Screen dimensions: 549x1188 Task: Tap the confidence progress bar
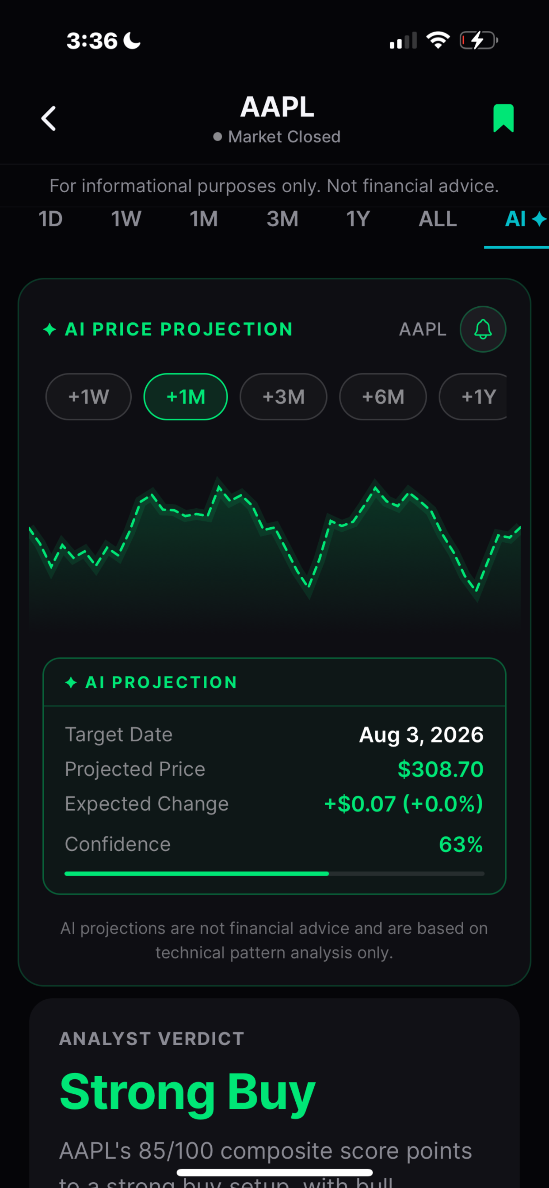coord(274,873)
